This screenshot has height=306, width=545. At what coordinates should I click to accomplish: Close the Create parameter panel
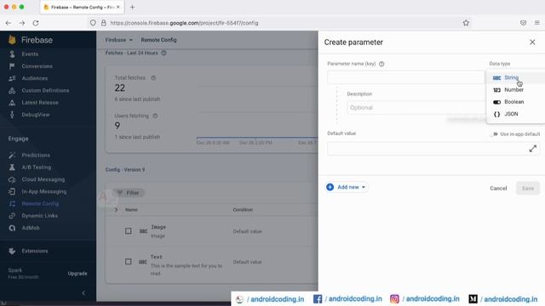point(532,42)
